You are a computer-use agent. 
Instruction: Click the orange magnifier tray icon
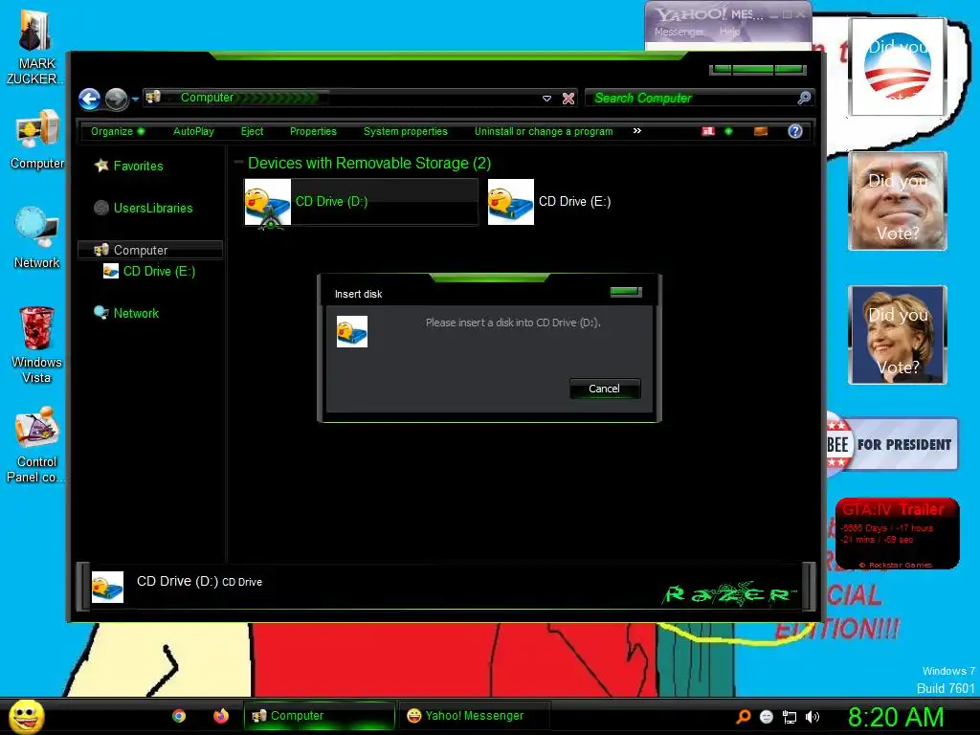(744, 717)
